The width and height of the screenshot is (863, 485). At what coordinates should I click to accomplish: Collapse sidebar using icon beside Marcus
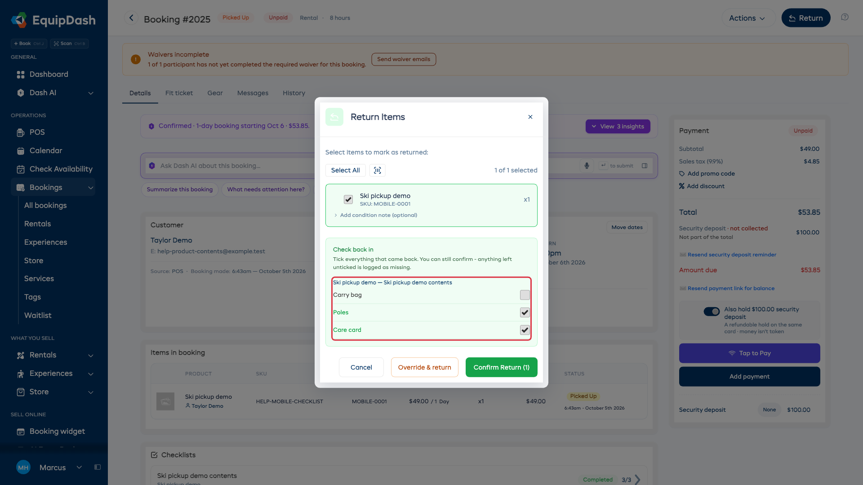point(98,467)
